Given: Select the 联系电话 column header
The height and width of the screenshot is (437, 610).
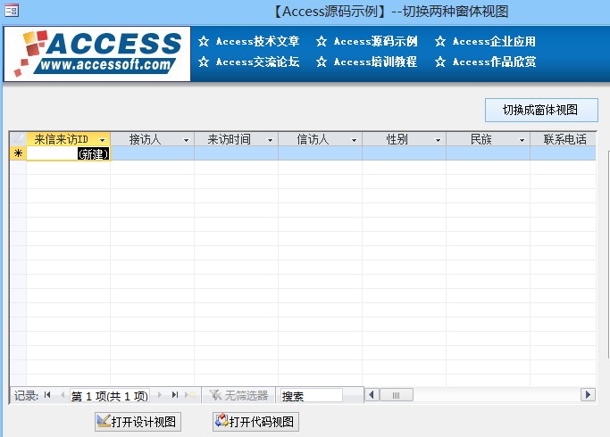Looking at the screenshot, I should pos(563,139).
